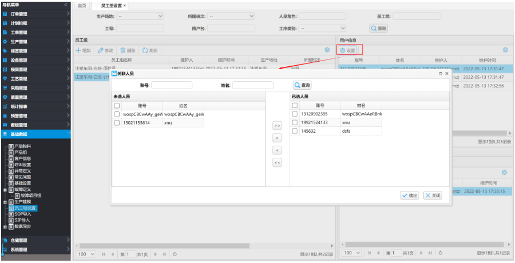
Task: Click the 关闭 button in the dialog
Action: pyautogui.click(x=433, y=196)
